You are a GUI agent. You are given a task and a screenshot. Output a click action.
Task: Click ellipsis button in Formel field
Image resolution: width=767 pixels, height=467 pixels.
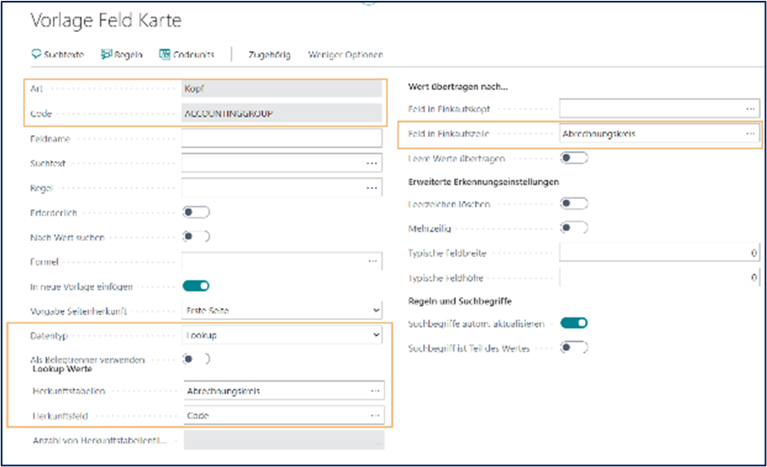point(372,261)
